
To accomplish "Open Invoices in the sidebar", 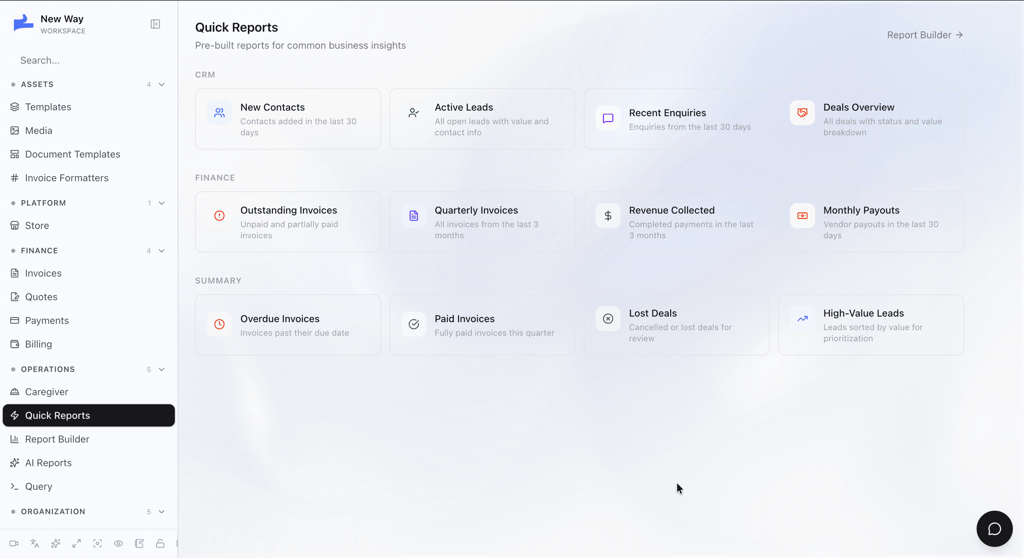I will point(89,273).
